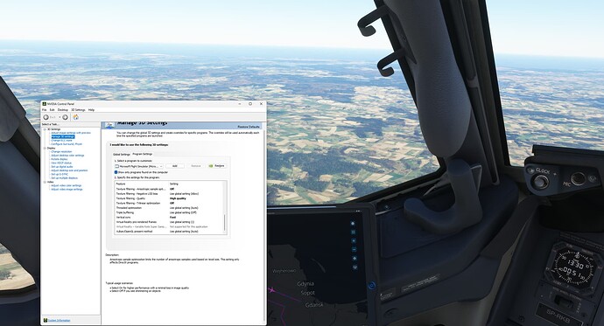The height and width of the screenshot is (326, 604).
Task: Collapse the Display tree node
Action: (45, 148)
